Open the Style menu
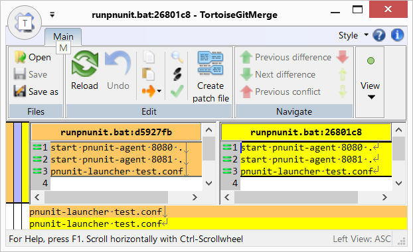Image resolution: width=413 pixels, height=252 pixels. [x=353, y=35]
